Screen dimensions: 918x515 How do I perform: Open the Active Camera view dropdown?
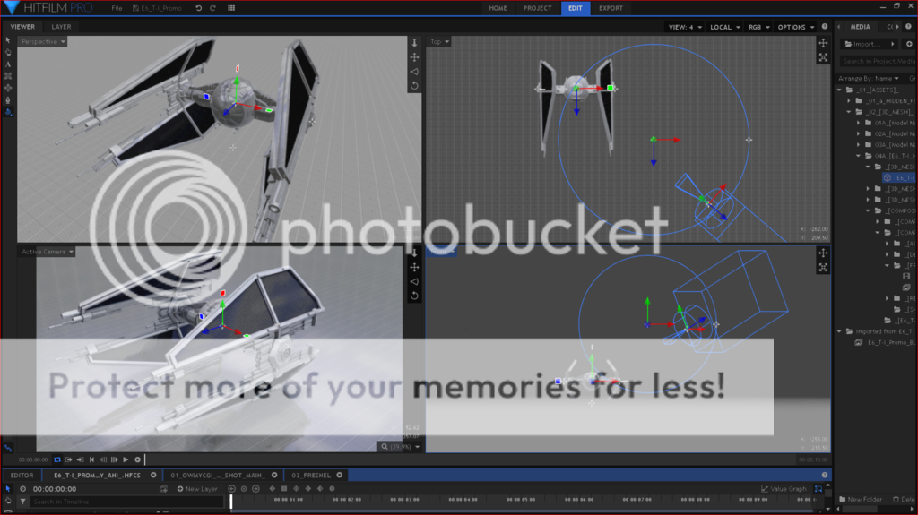[47, 252]
